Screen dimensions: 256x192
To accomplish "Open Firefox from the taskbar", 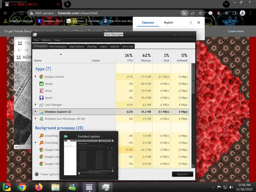I will click(x=39, y=187).
